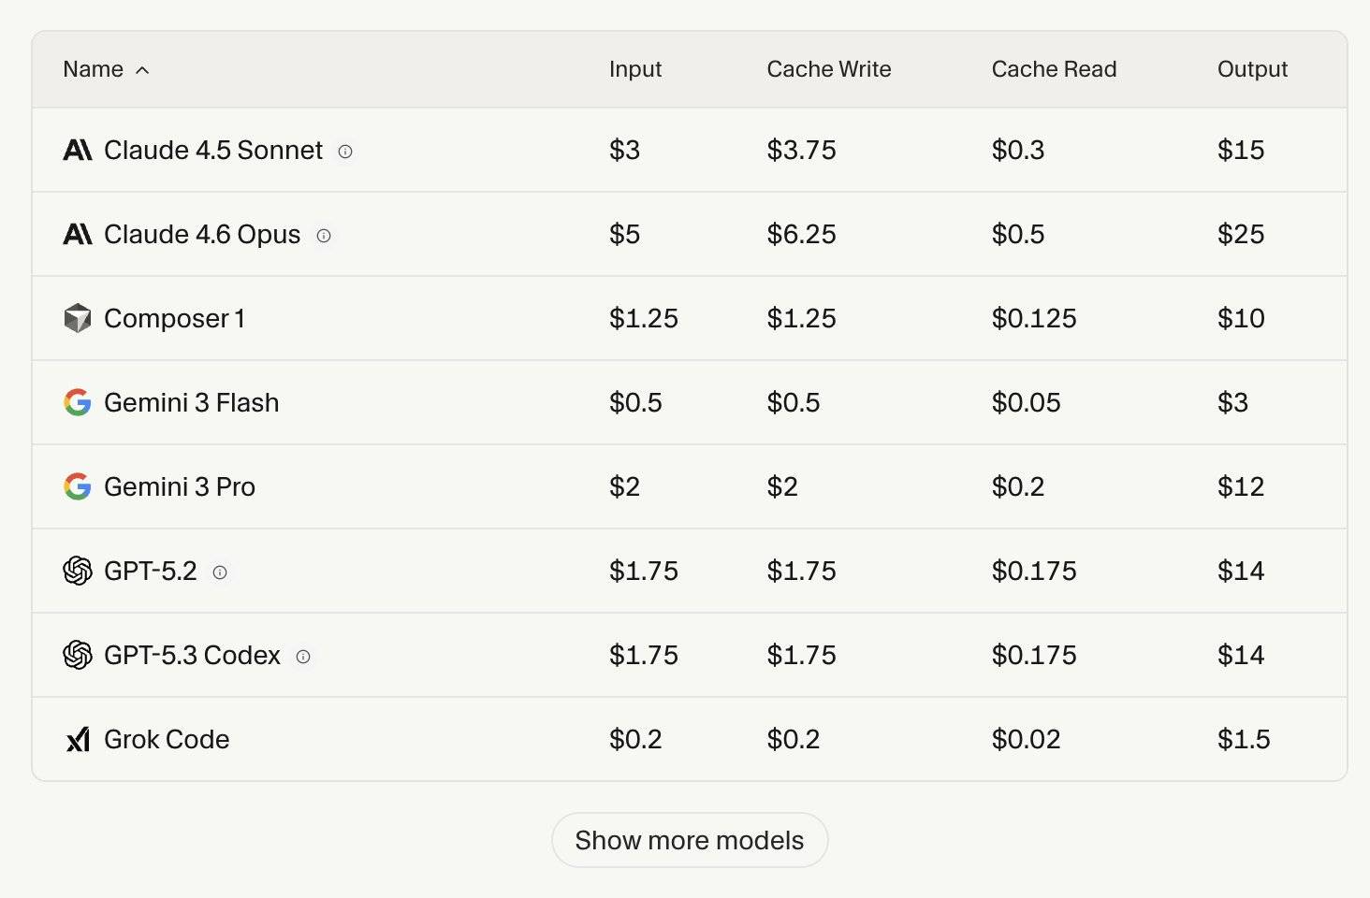Screen dimensions: 1370x898
Task: Click the Cache Read column header
Action: 1054,69
